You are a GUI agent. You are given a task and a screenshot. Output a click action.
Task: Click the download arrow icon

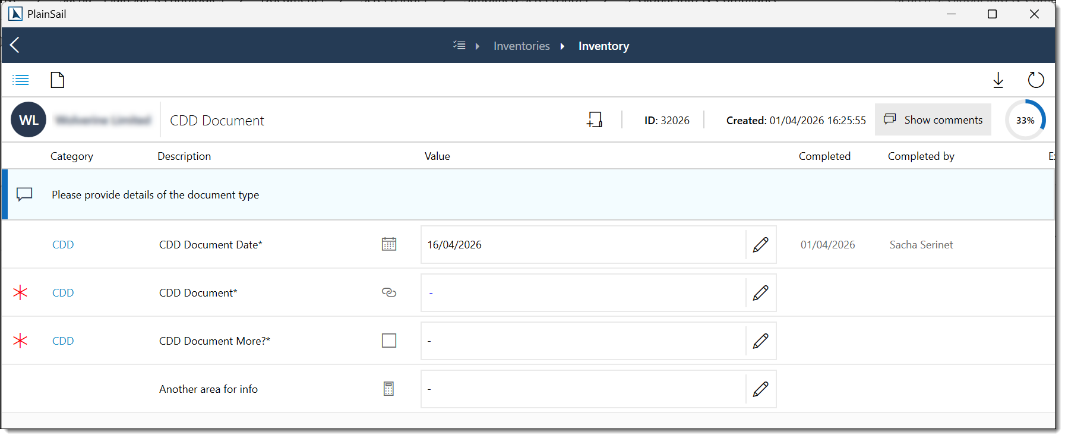coord(998,80)
